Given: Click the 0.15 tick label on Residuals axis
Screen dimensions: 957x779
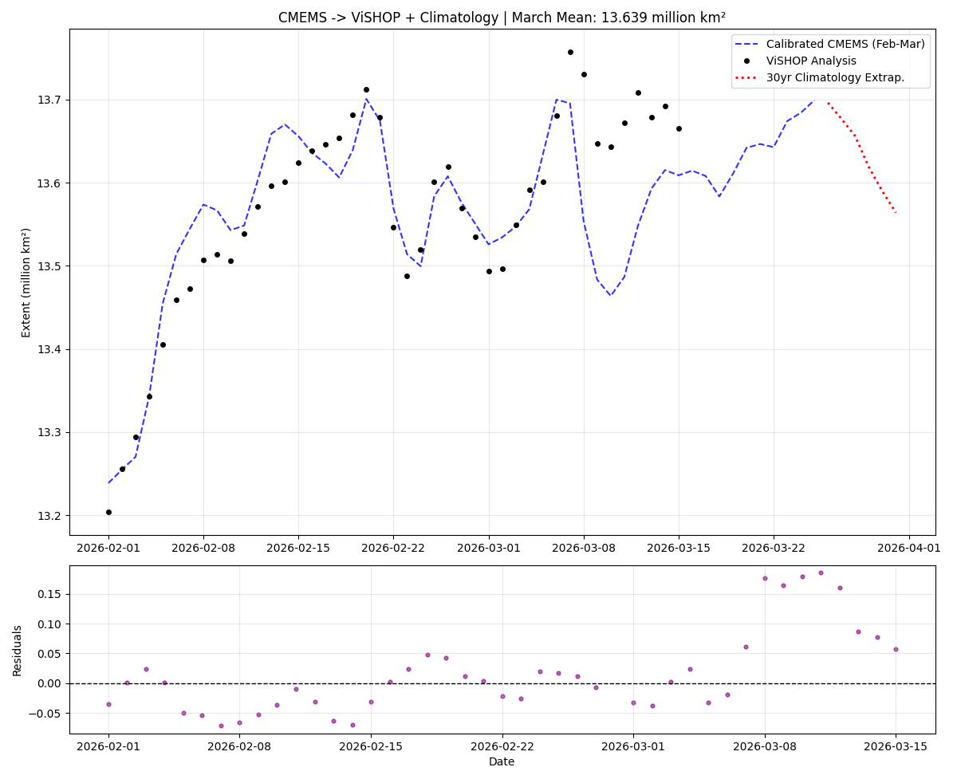Looking at the screenshot, I should 49,594.
